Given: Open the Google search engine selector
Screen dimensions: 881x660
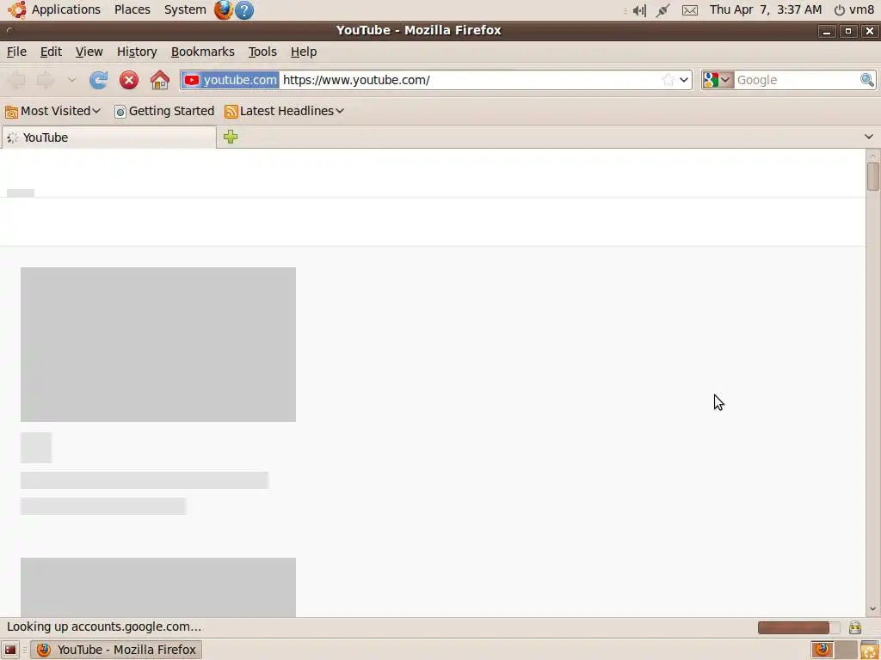Looking at the screenshot, I should [718, 80].
